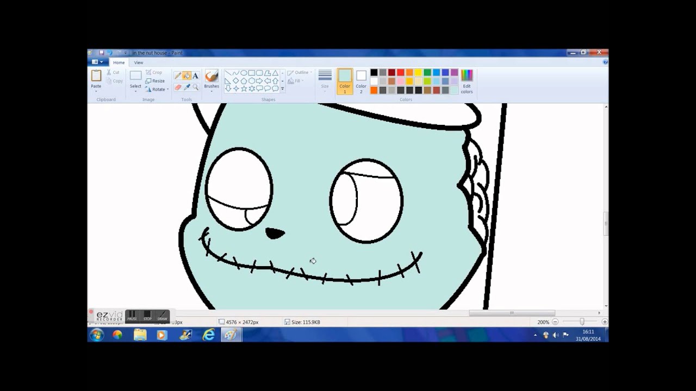Click the ezvid Stop button
The height and width of the screenshot is (391, 696).
click(x=147, y=316)
